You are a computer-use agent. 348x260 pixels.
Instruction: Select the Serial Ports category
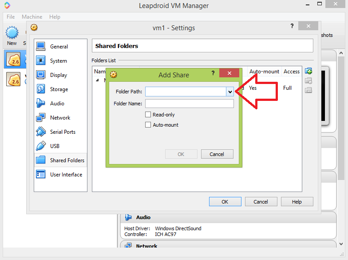(60, 132)
